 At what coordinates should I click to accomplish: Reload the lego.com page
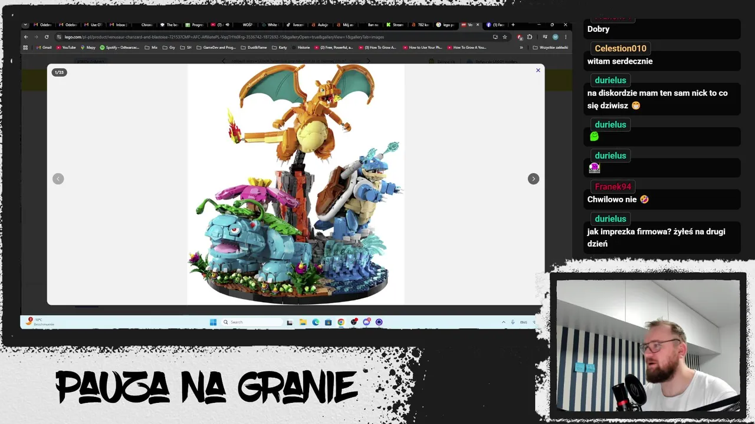tap(47, 37)
